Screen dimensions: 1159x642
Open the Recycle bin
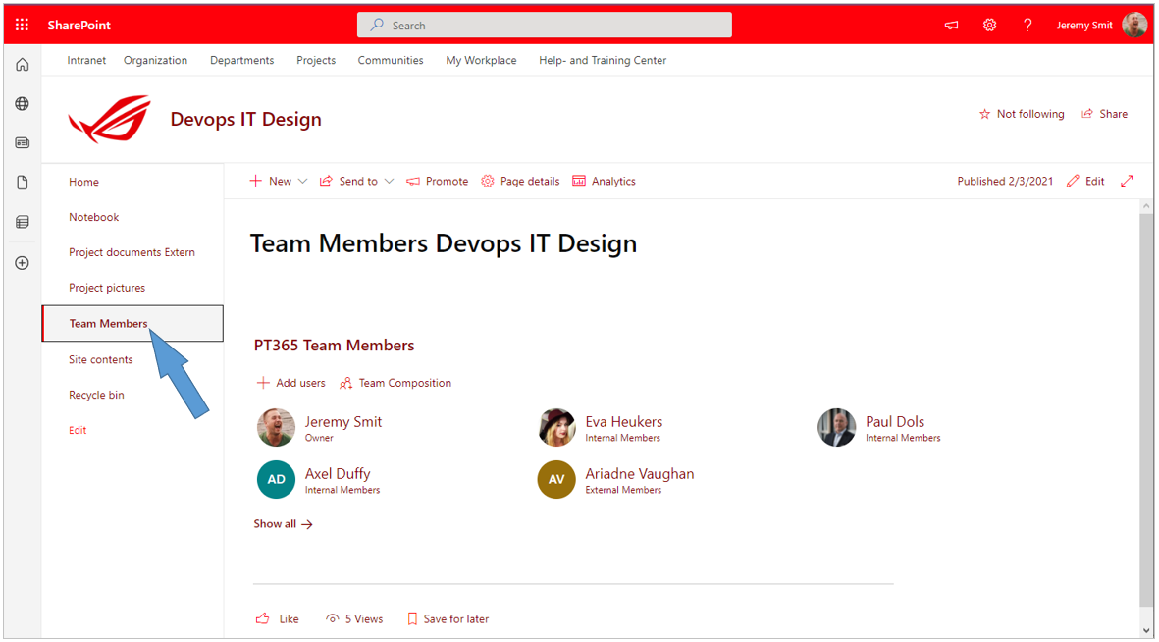click(96, 396)
